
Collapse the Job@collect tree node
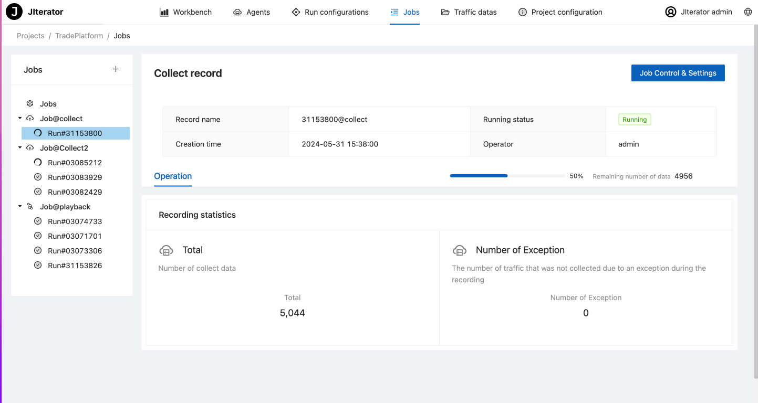20,119
